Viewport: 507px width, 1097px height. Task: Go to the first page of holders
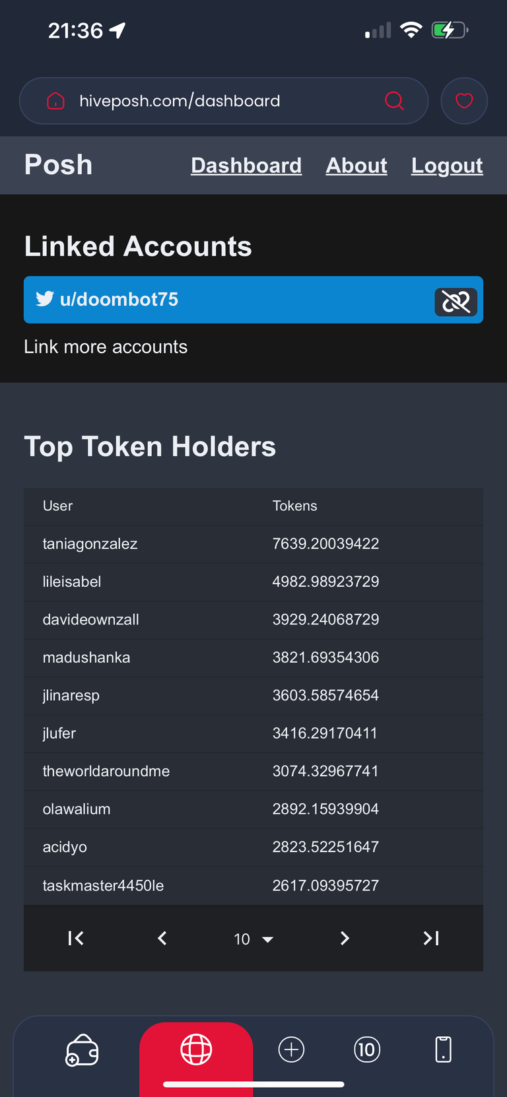76,938
